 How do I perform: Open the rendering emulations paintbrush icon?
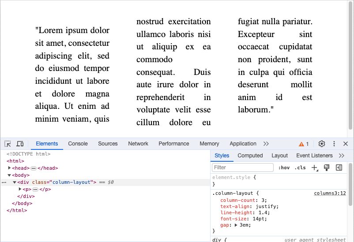(x=327, y=168)
